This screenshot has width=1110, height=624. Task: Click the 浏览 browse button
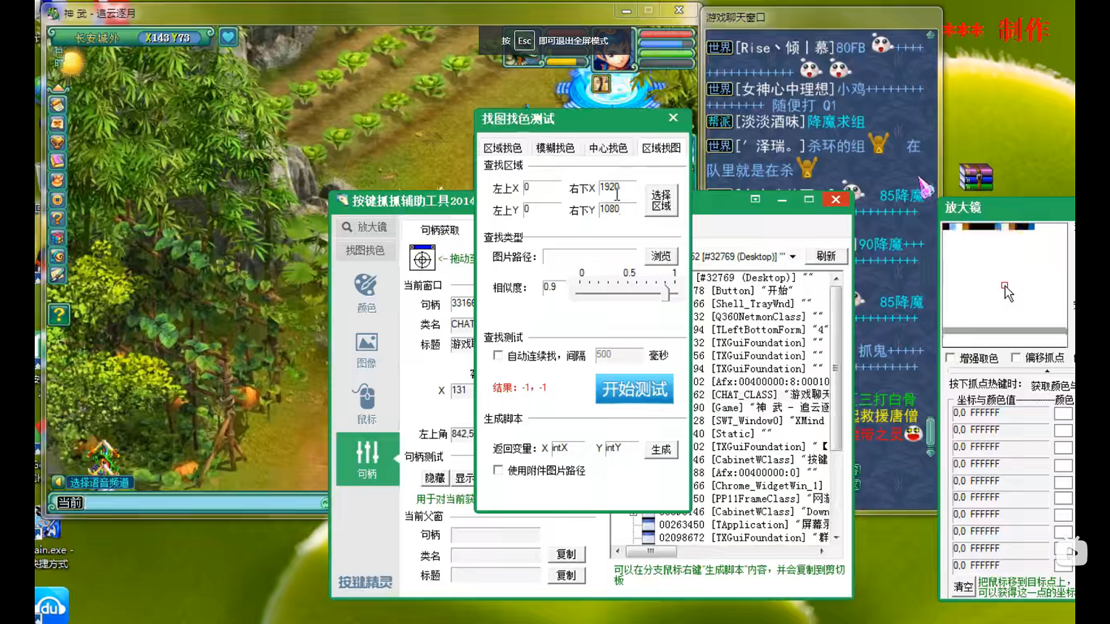pos(661,256)
